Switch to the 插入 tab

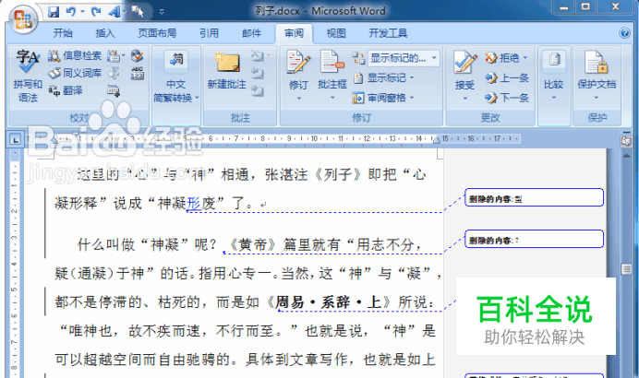coord(104,33)
